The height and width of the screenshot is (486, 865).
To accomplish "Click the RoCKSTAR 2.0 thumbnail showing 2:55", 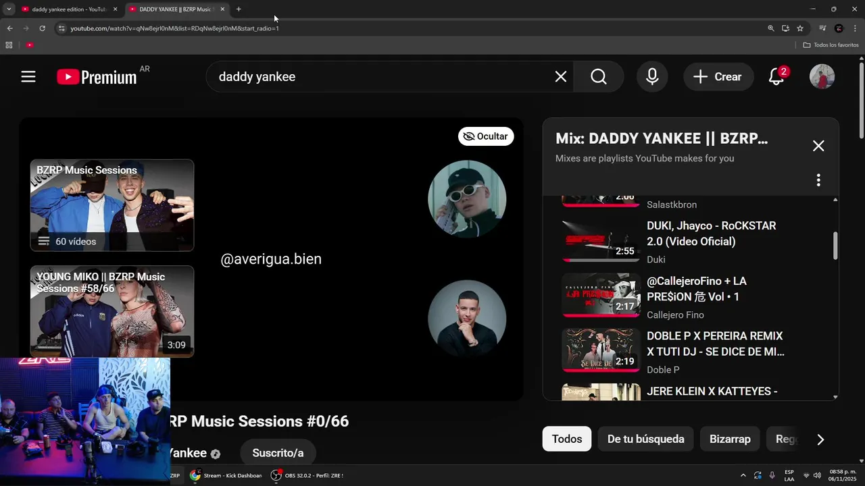I will (x=601, y=240).
